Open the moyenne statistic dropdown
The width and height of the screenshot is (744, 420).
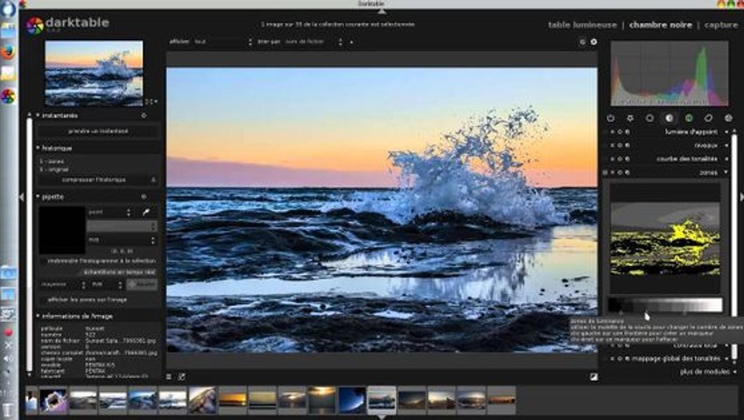click(x=63, y=284)
